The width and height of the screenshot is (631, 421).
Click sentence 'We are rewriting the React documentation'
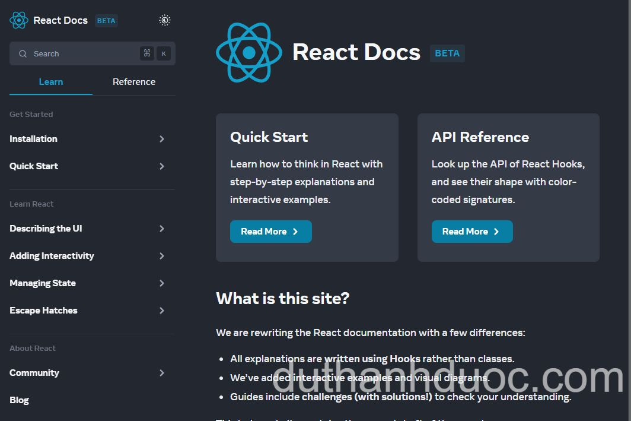pos(371,333)
